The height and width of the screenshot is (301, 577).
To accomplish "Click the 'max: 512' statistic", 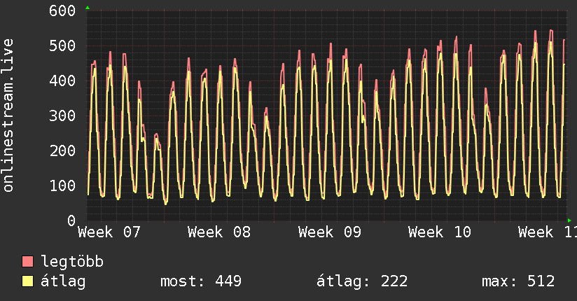I will (518, 281).
